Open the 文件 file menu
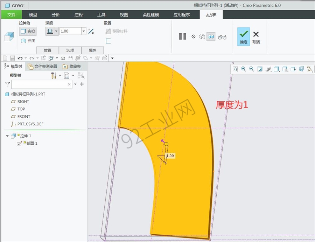 click(x=12, y=15)
